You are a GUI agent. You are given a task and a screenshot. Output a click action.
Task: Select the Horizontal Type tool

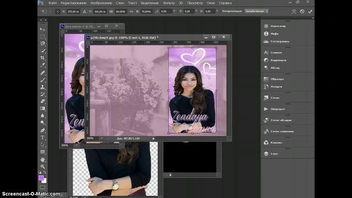(x=42, y=137)
